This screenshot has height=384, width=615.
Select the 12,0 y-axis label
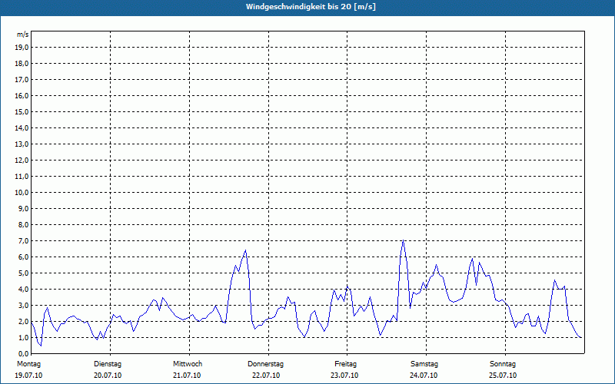22,161
